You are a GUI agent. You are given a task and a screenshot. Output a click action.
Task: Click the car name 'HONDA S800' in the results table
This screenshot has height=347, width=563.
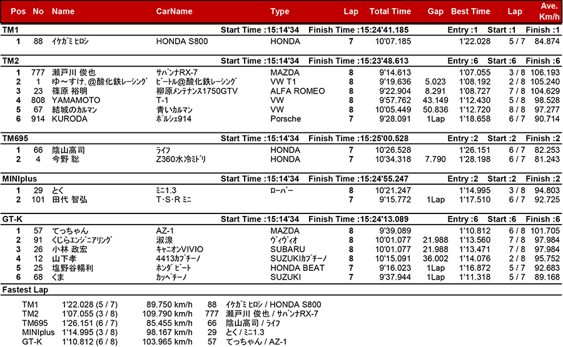[x=182, y=42]
